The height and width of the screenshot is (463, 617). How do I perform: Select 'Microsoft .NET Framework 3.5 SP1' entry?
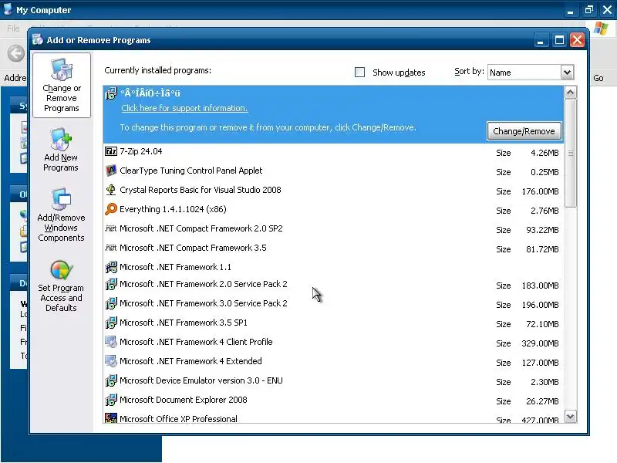tap(184, 323)
